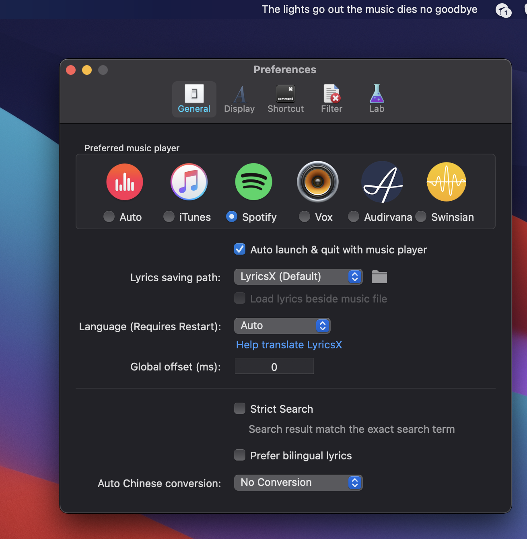The image size is (527, 539).
Task: Click the menu bar lyrics text
Action: tap(370, 9)
